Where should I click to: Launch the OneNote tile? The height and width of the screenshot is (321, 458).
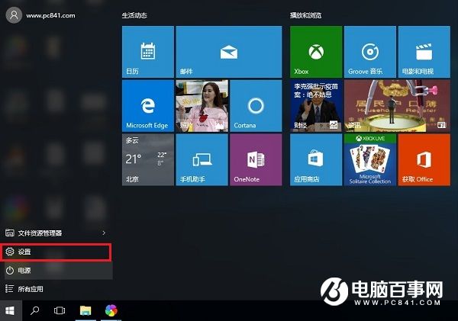(x=256, y=160)
